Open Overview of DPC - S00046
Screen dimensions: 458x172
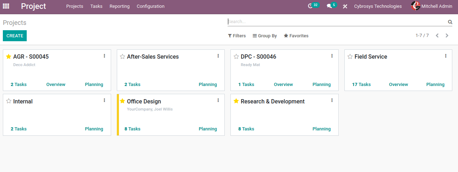pos(283,85)
